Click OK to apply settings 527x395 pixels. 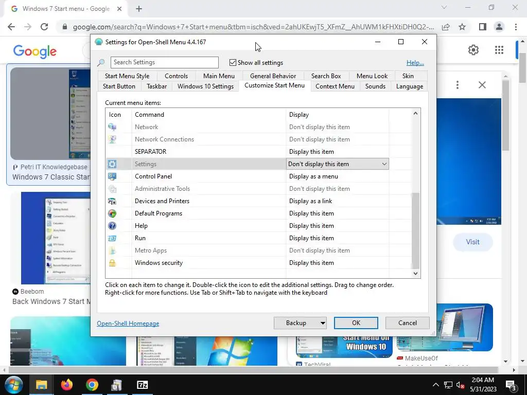(356, 323)
